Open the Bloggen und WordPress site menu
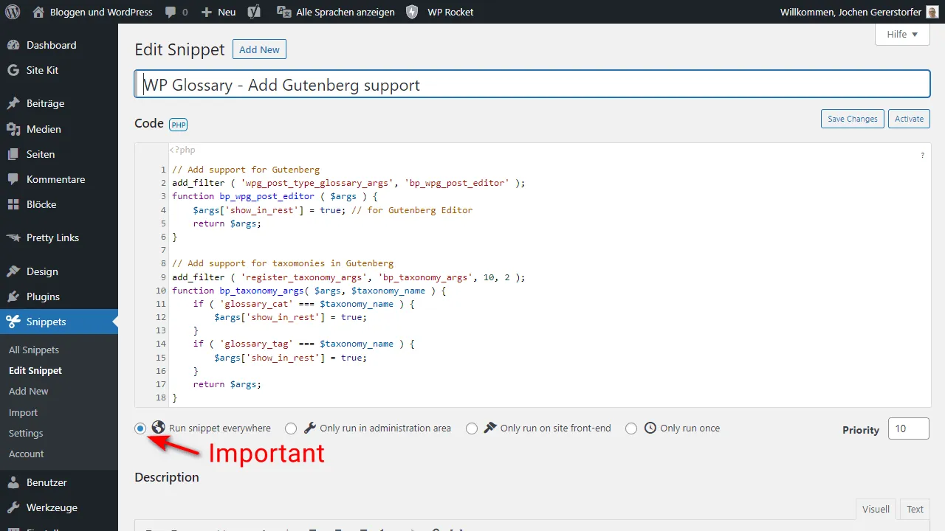Viewport: 945px width, 531px height. (x=92, y=12)
